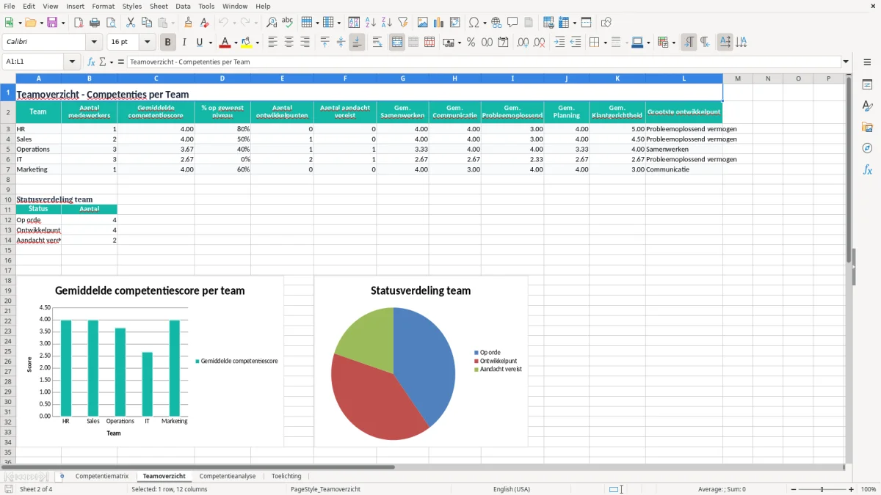881x495 pixels.
Task: Open sidebar Gallery panel icon
Action: (867, 128)
